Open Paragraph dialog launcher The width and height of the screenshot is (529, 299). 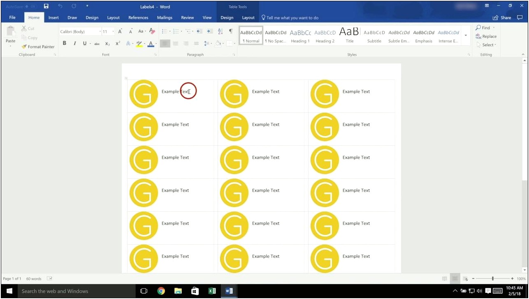click(234, 54)
